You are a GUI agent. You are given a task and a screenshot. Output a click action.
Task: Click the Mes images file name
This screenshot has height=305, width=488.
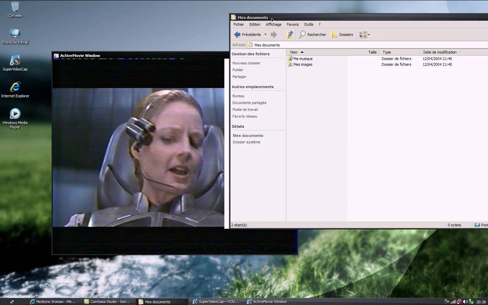click(303, 64)
